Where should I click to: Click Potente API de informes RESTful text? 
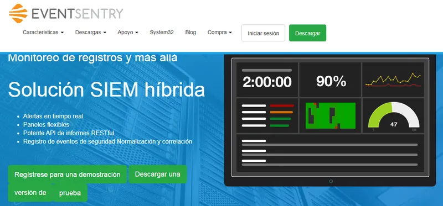click(x=69, y=133)
